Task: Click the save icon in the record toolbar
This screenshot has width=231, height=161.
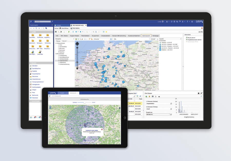Action: tap(56, 32)
